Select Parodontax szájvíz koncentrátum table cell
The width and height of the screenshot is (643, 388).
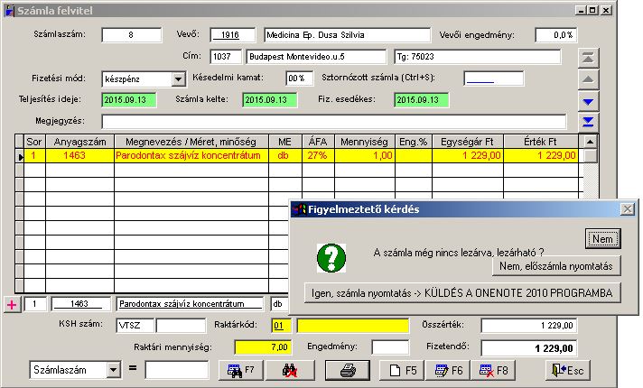191,156
